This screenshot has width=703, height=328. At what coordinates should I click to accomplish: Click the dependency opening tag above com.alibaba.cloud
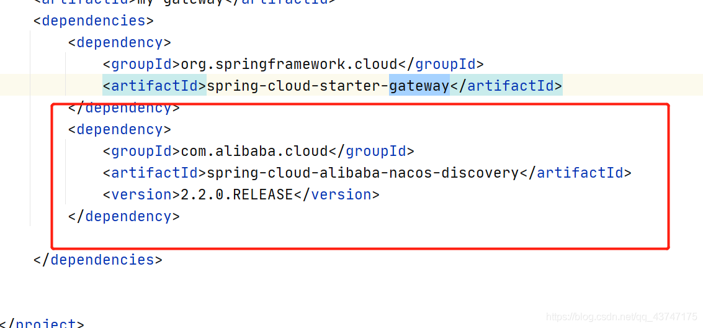(119, 129)
